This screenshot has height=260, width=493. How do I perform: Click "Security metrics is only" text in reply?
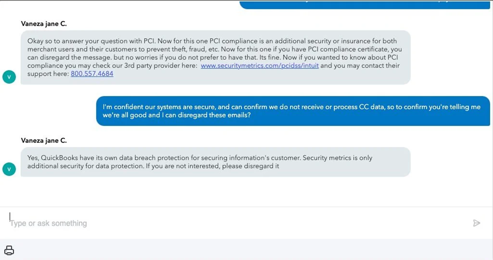pyautogui.click(x=338, y=158)
